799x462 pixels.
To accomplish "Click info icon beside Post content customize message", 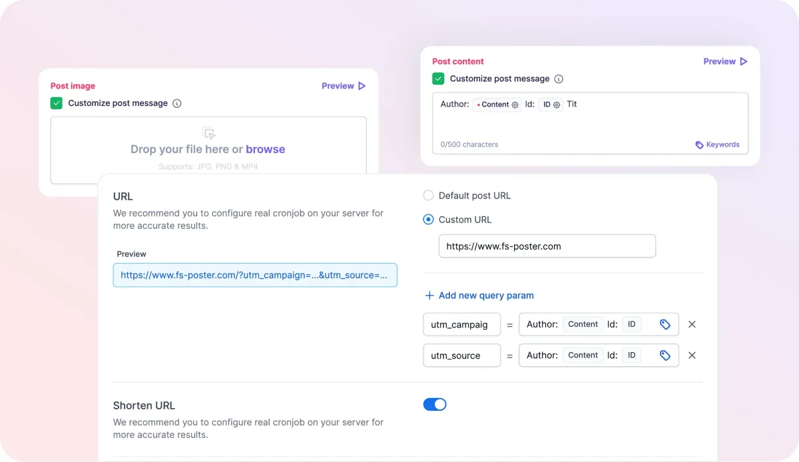I will pos(559,79).
